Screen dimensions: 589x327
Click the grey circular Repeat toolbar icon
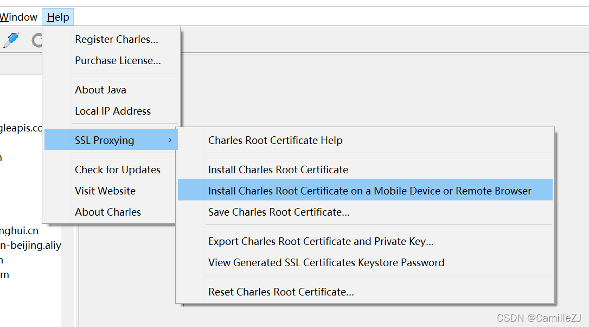coord(37,41)
